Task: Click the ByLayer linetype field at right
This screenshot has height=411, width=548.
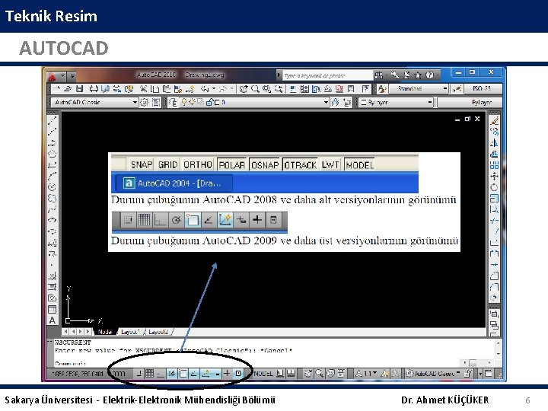Action: (x=470, y=103)
